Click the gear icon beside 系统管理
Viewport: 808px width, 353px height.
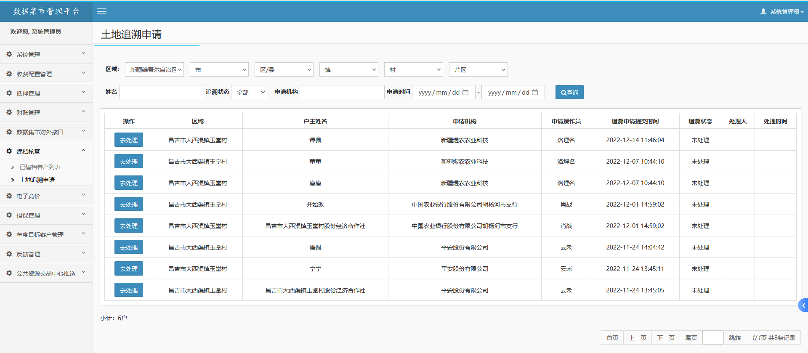[9, 54]
